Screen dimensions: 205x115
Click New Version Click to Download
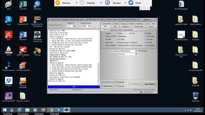tap(144, 90)
